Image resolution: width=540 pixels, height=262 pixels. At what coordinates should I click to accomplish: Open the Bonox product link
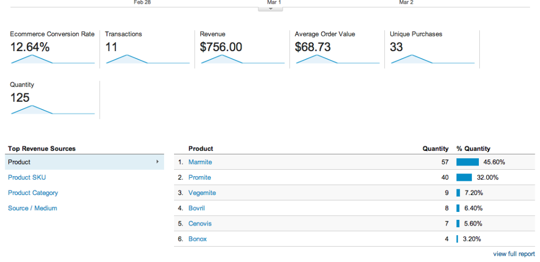coord(198,239)
